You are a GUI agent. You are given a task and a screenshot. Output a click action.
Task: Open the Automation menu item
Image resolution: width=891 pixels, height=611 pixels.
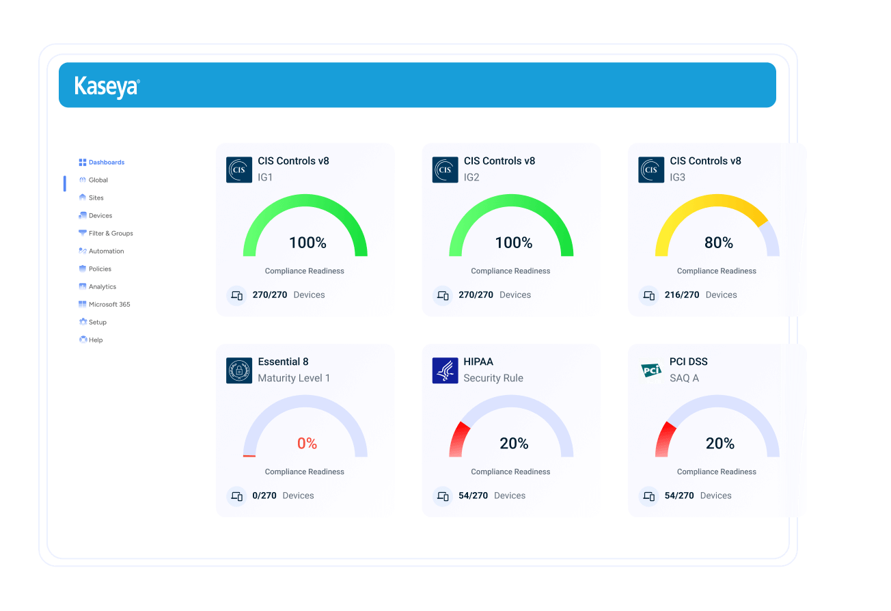click(x=106, y=252)
